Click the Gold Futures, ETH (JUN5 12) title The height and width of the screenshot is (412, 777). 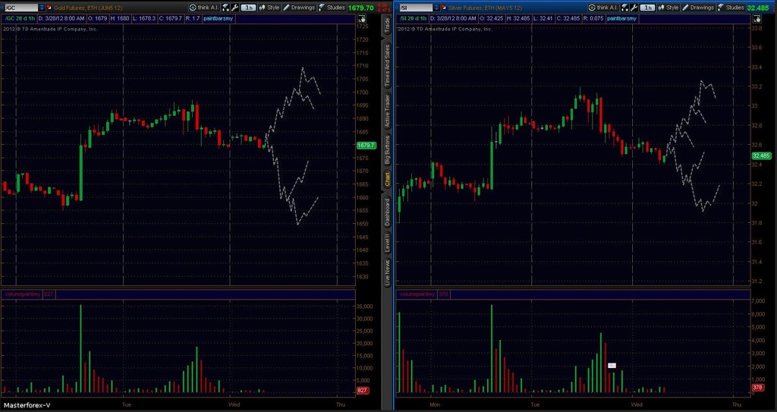88,8
